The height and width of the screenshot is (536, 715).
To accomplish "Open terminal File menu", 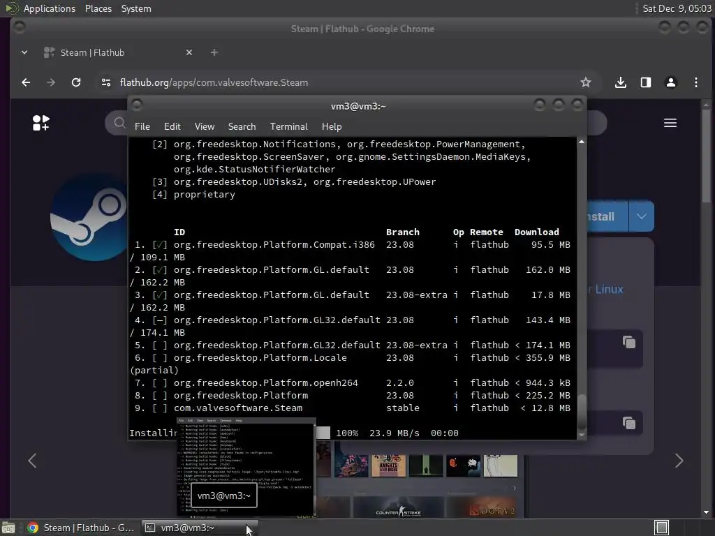I will [x=142, y=127].
